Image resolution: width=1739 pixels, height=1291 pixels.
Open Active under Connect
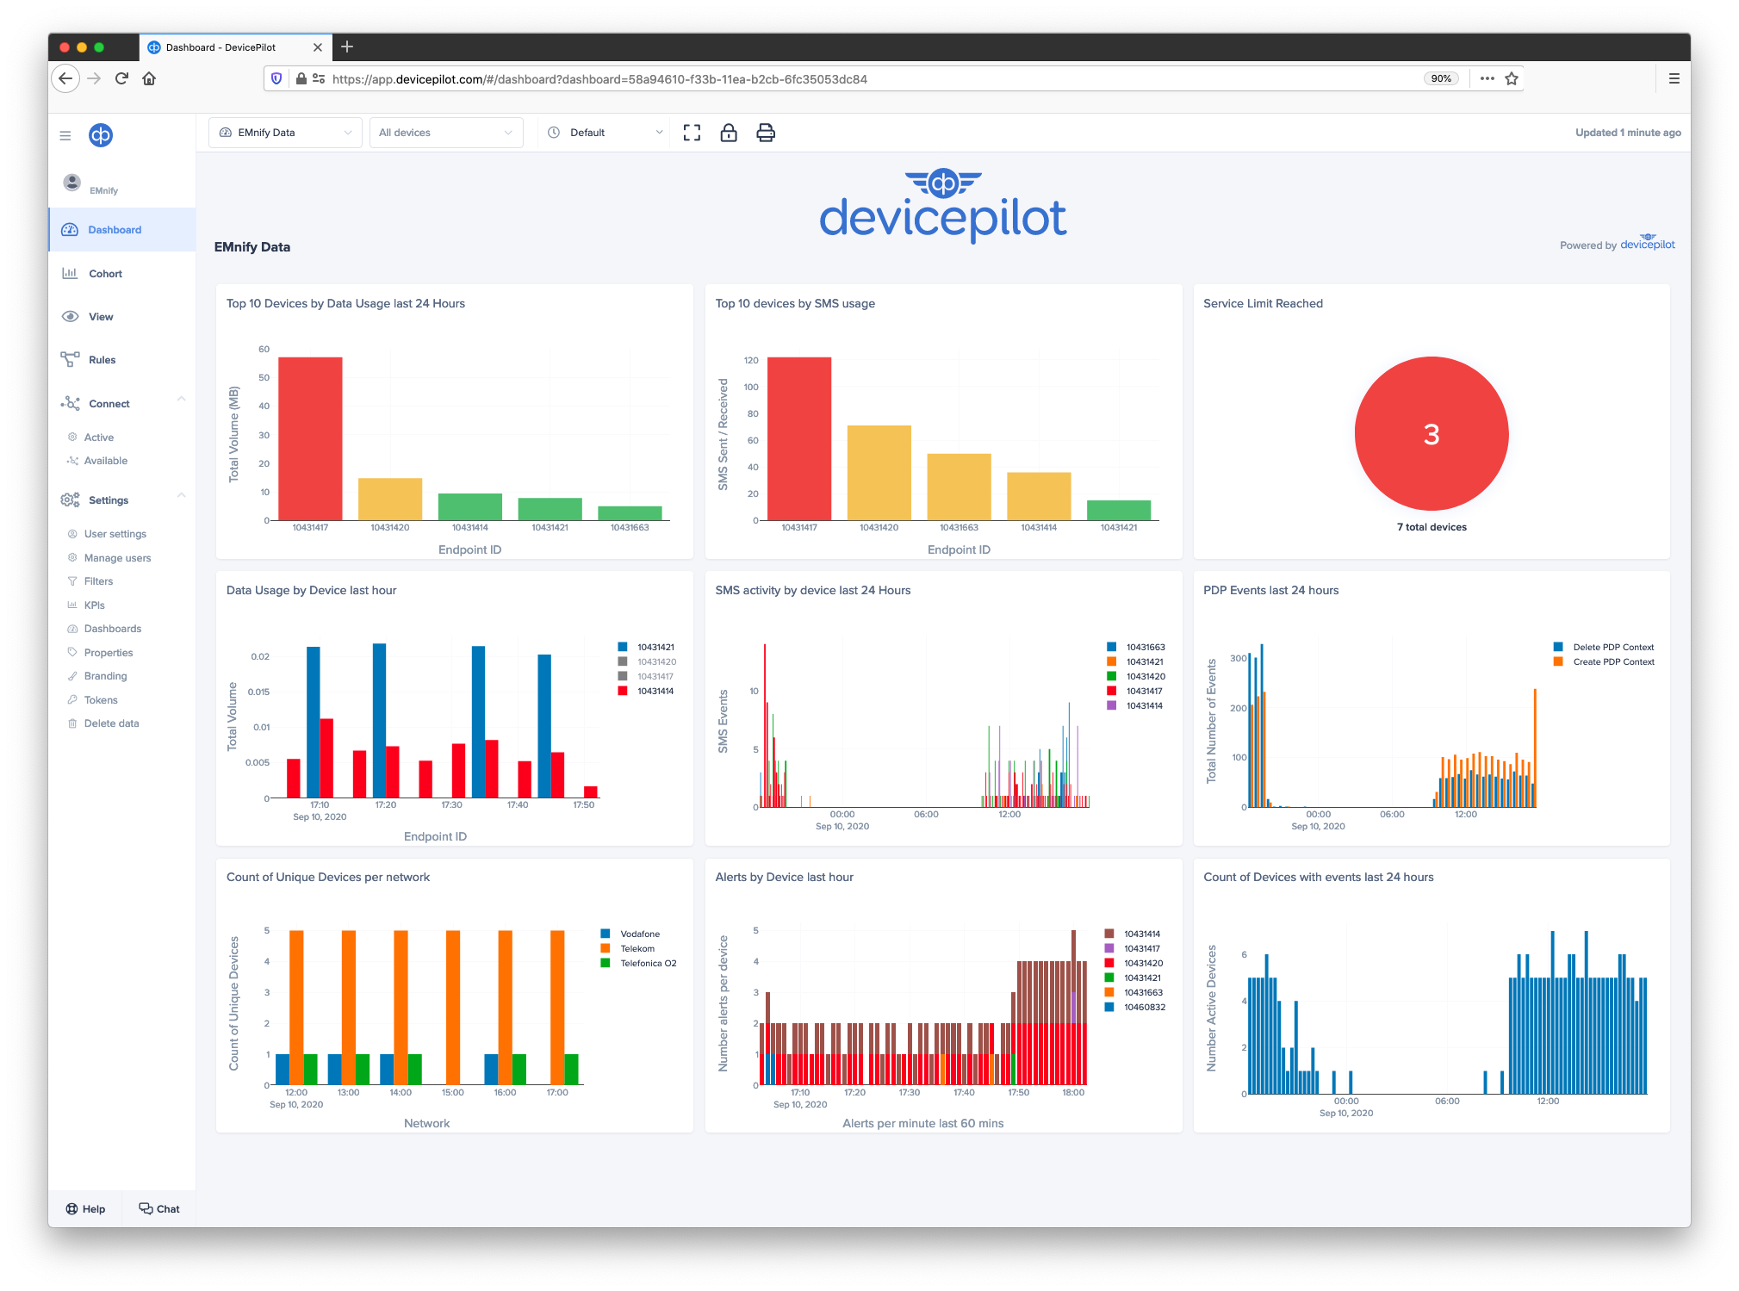click(x=98, y=438)
